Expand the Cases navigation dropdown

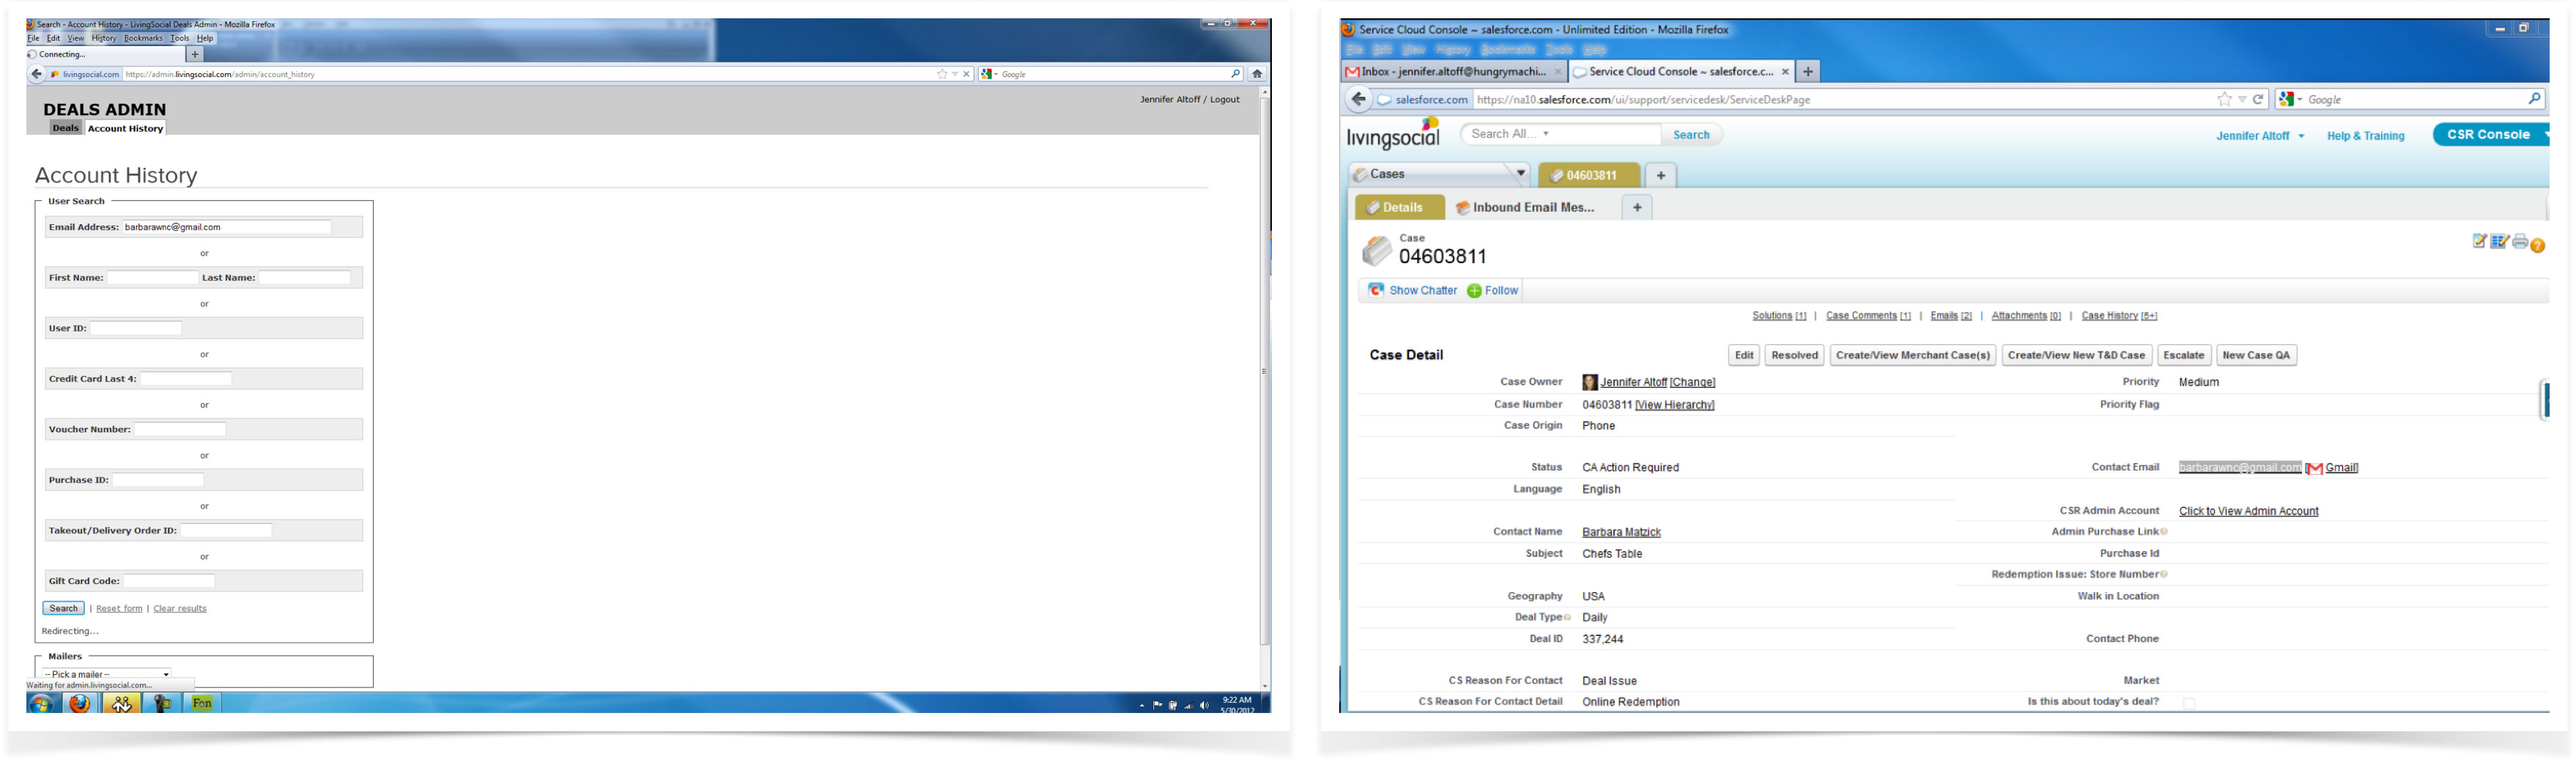coord(1520,173)
